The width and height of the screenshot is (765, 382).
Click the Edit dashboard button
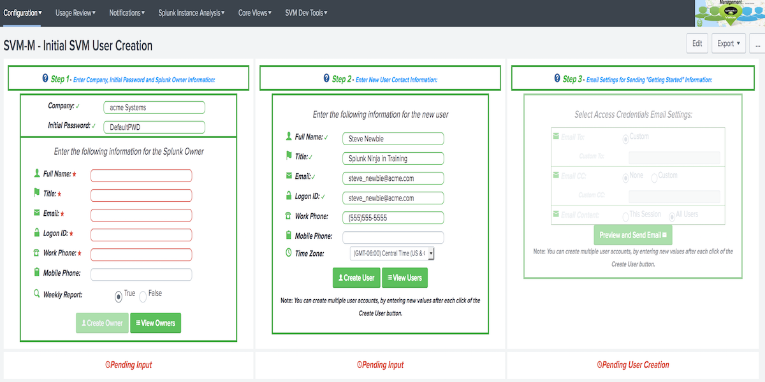697,43
